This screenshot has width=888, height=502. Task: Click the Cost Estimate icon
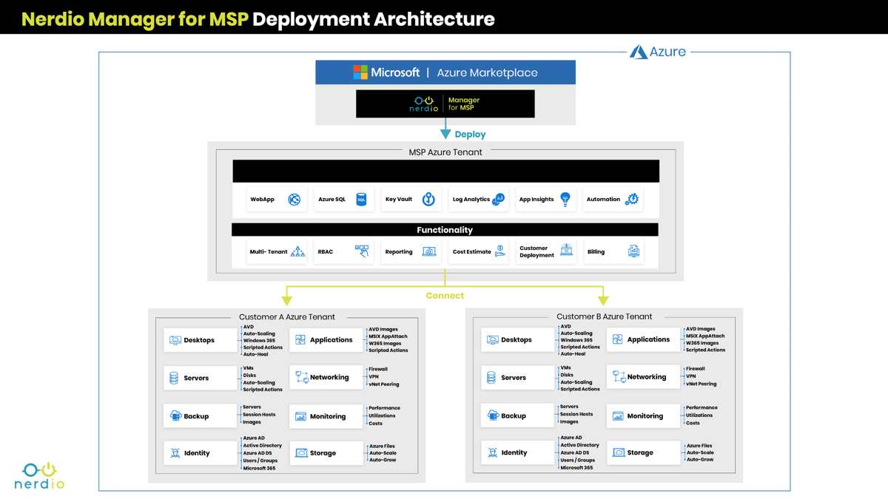(500, 251)
